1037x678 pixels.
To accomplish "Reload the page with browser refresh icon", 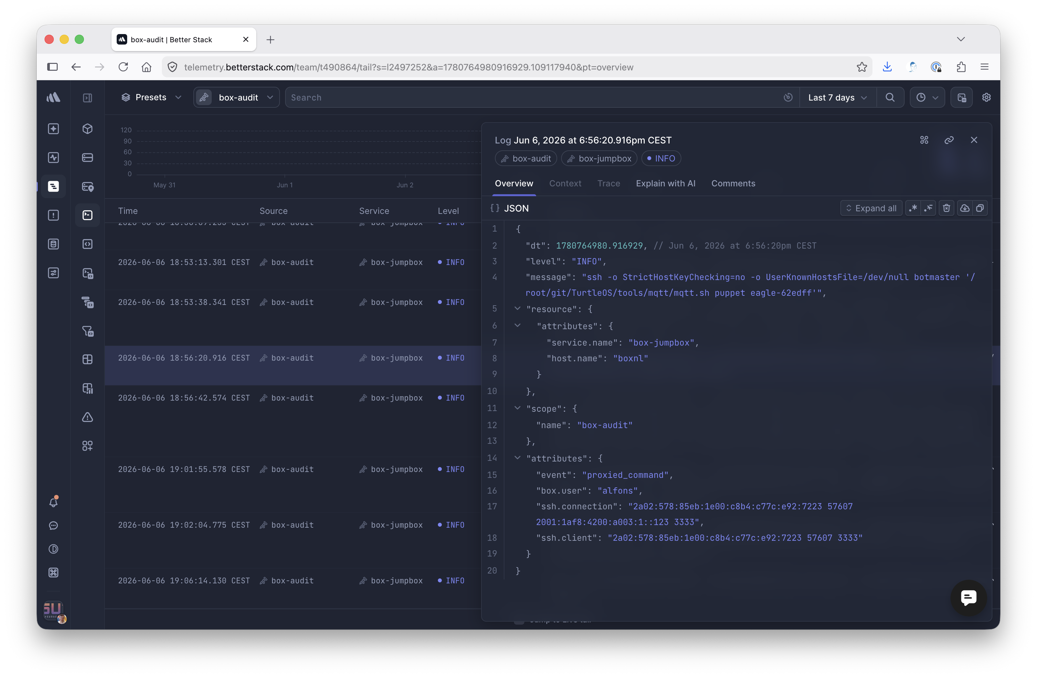I will [123, 67].
